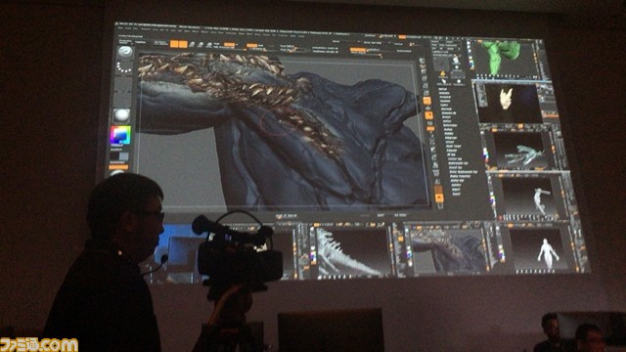Click the orange tool icon in Tool palette

(x=442, y=73)
